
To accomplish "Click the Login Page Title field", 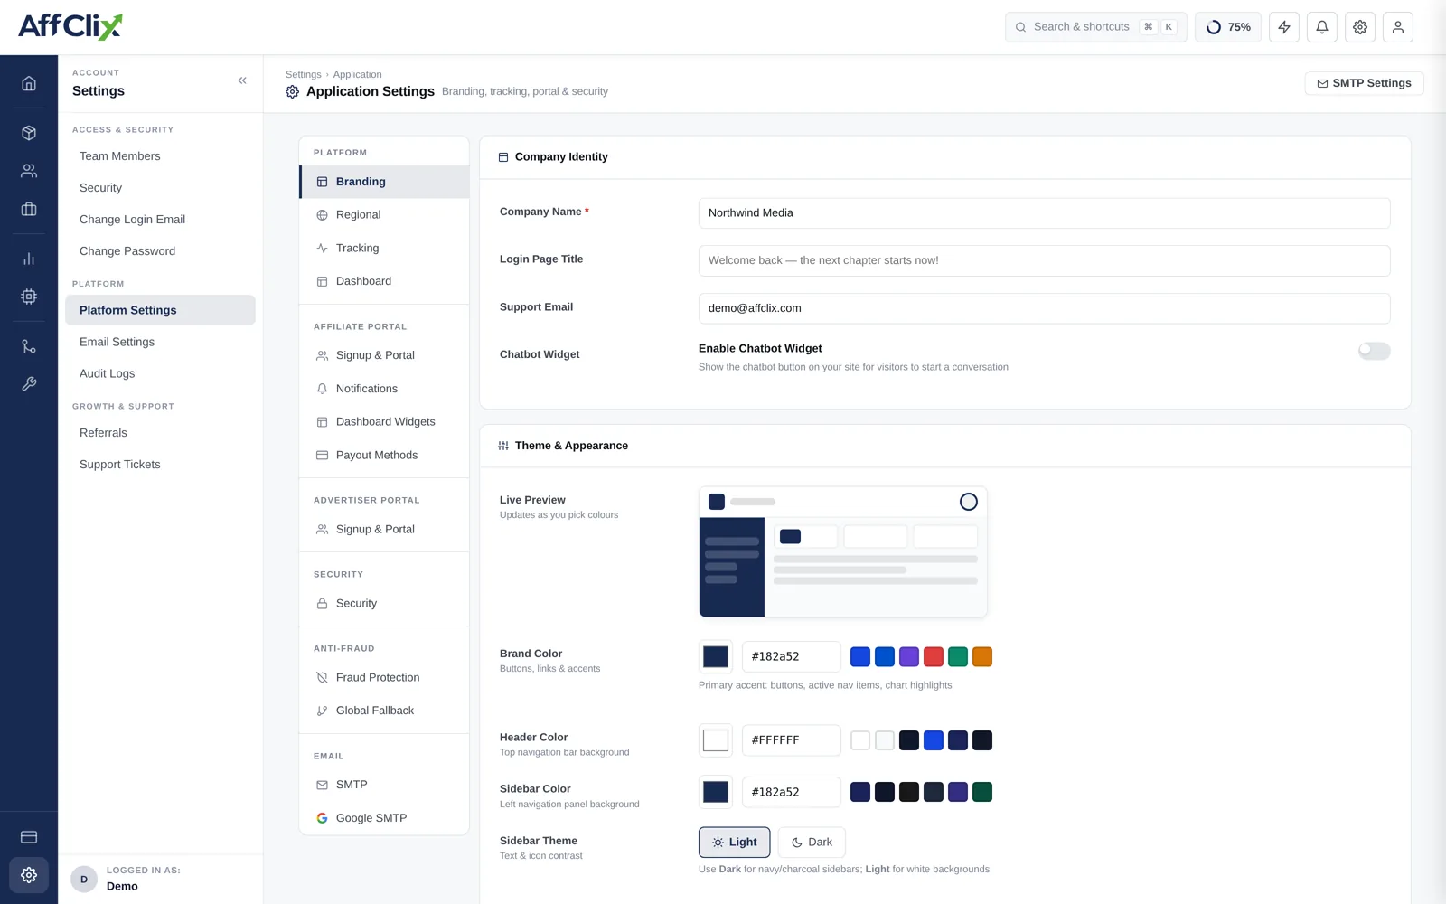I will pyautogui.click(x=1044, y=261).
